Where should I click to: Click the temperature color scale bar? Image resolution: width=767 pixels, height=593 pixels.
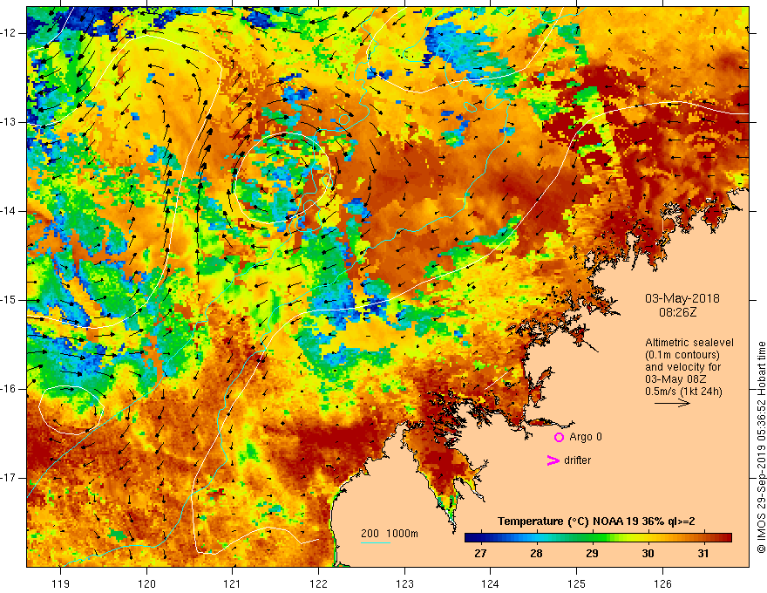coord(598,537)
